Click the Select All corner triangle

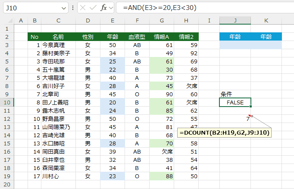[x=7, y=21]
